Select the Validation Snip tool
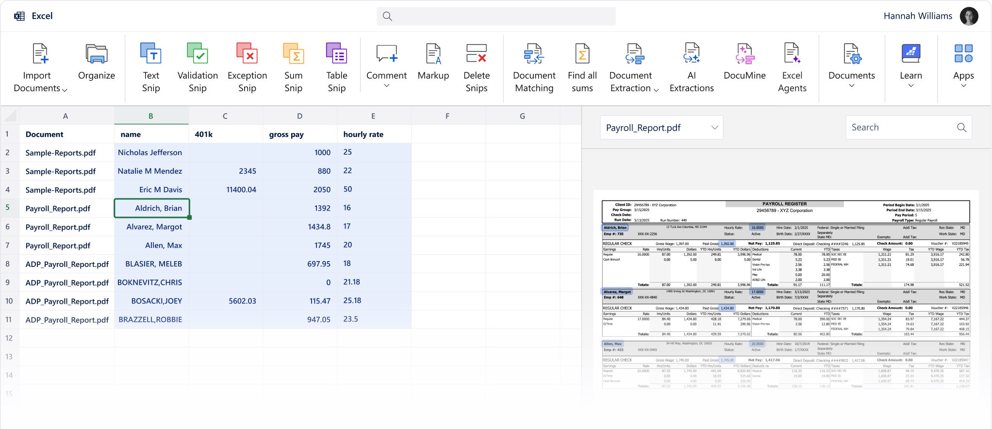Viewport: 992px width, 429px height. [x=198, y=53]
